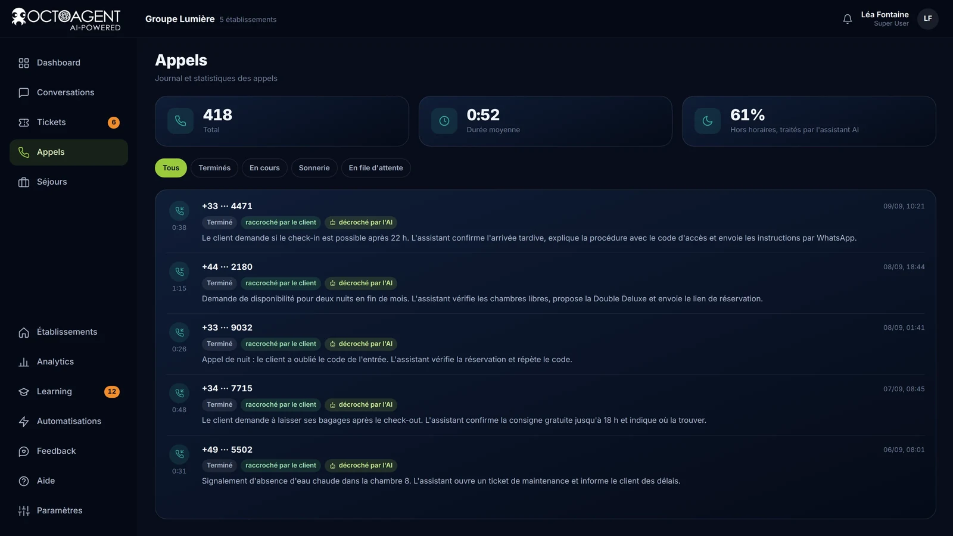Click the summary about absence d'eau chaude
Viewport: 953px width, 536px height.
pos(441,481)
